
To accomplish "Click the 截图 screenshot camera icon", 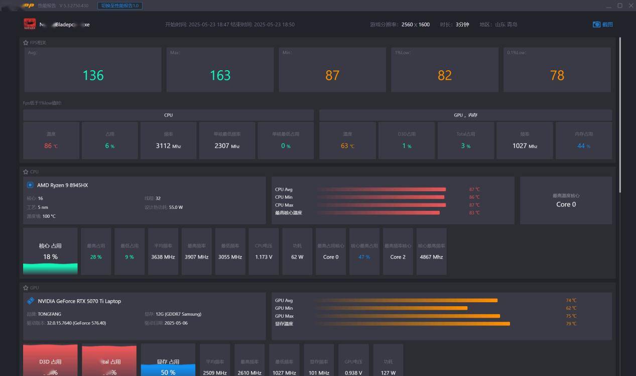I will 596,24.
